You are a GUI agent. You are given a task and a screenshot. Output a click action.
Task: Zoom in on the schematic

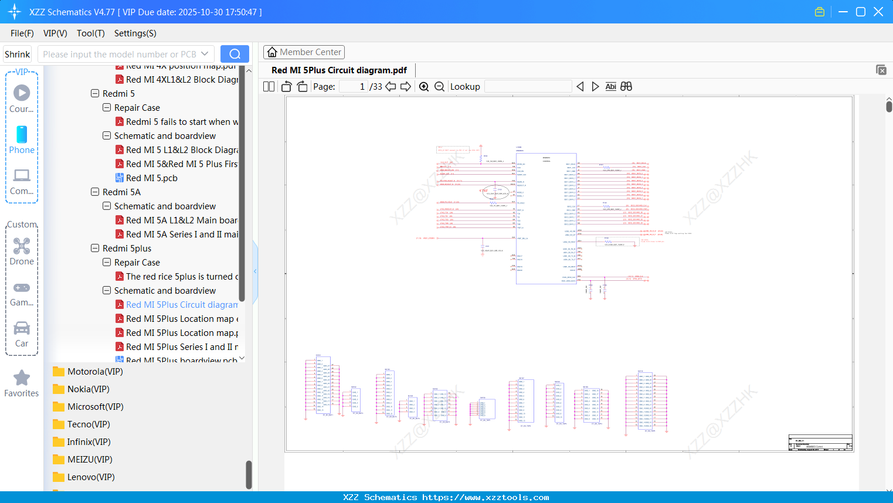click(424, 87)
